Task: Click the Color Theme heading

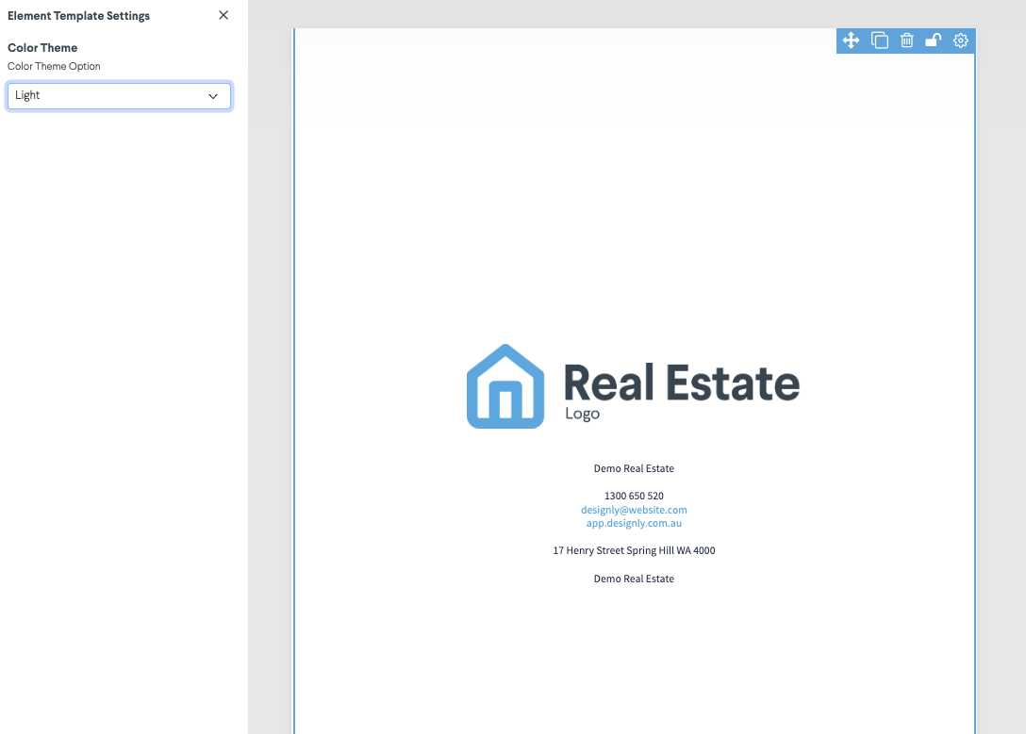Action: click(42, 48)
